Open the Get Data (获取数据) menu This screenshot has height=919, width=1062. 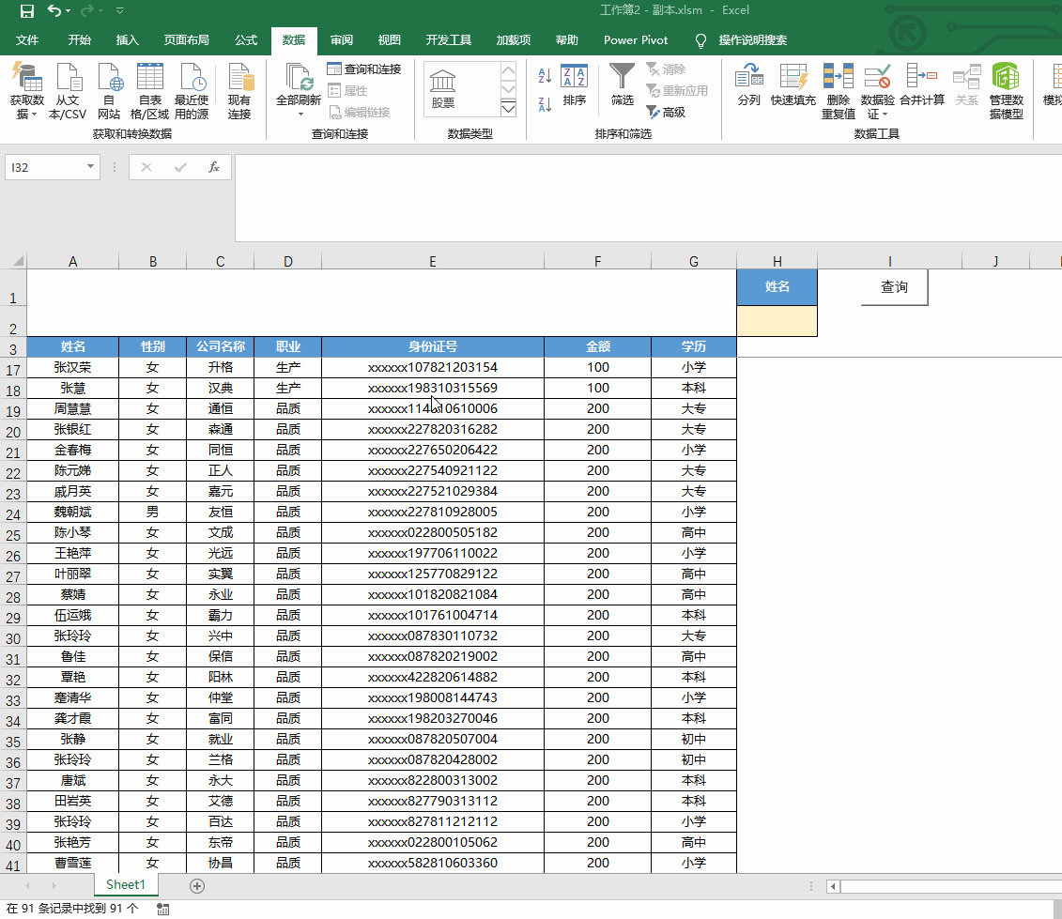click(x=27, y=91)
